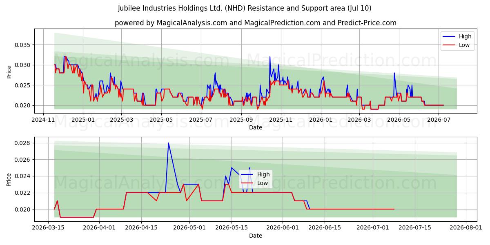The image size is (490, 245).
Task: Select the 2026-05 tick on the upper chart
Action: tap(399, 120)
